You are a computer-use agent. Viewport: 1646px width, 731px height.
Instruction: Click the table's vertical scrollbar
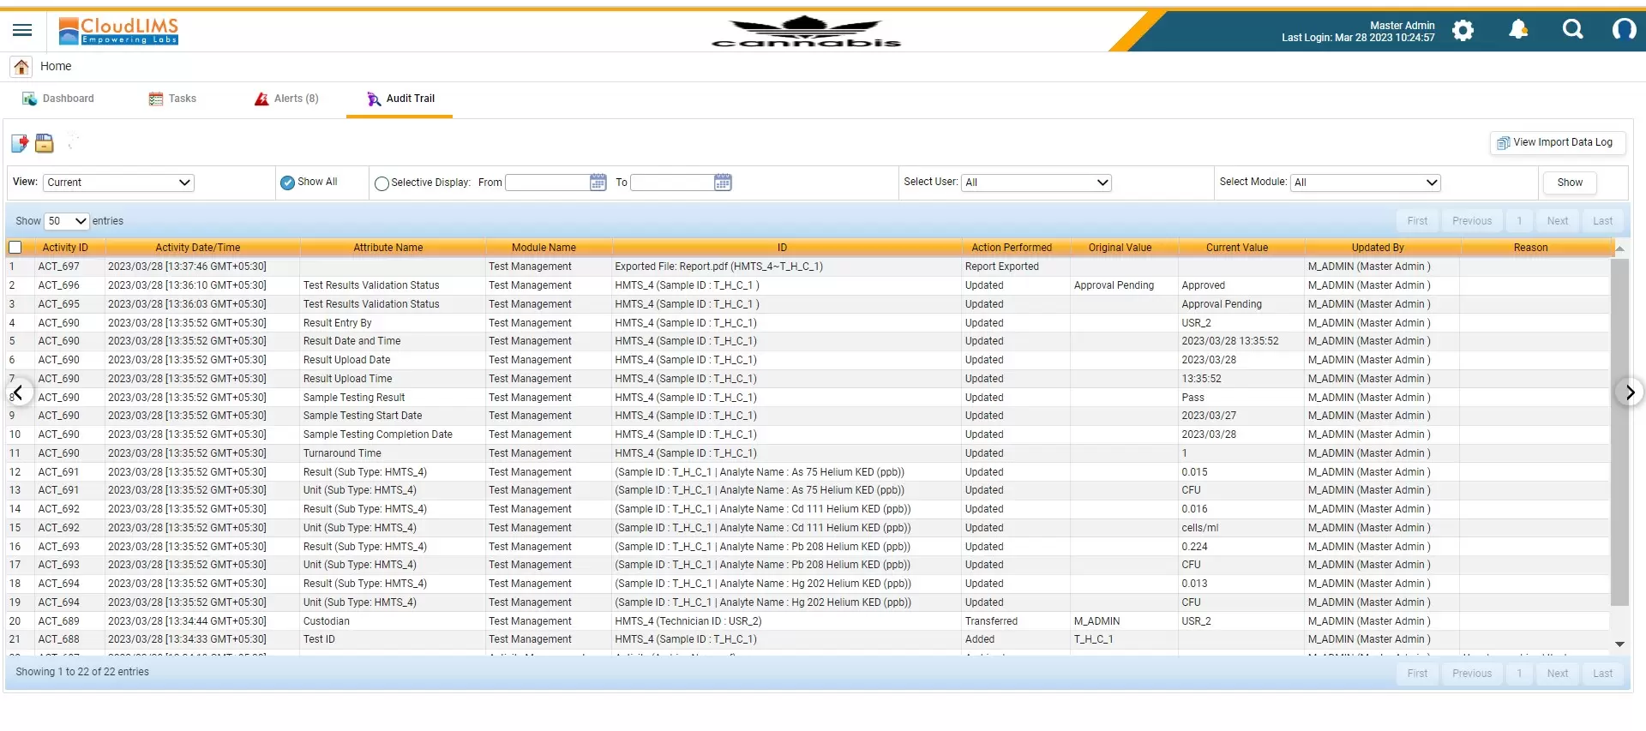coord(1619,428)
